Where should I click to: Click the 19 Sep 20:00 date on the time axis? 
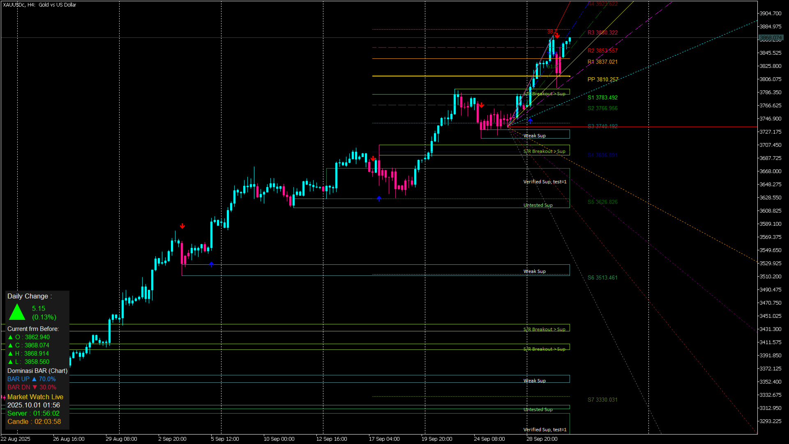(x=437, y=439)
